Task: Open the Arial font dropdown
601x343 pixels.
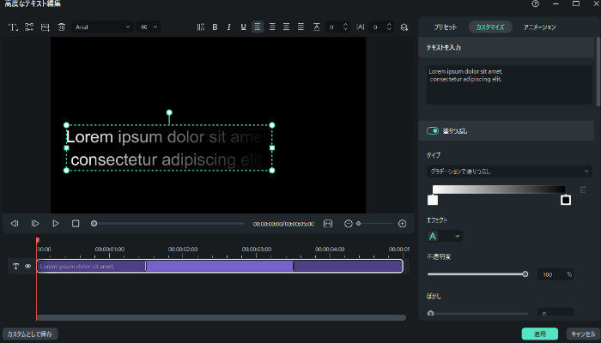Action: 103,27
